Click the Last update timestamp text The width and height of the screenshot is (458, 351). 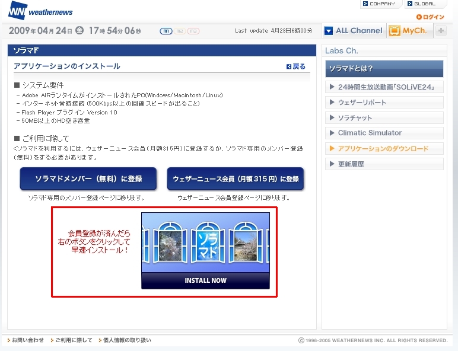[273, 31]
